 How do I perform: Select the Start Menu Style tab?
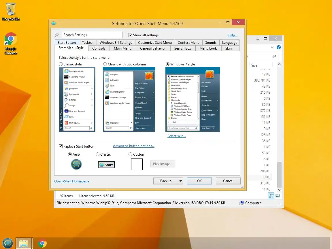pyautogui.click(x=71, y=48)
